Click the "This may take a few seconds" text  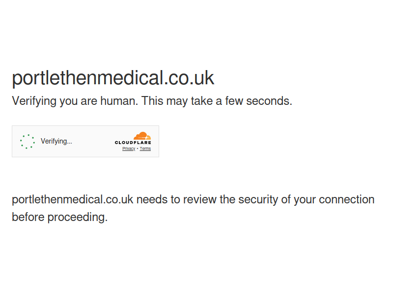point(217,101)
